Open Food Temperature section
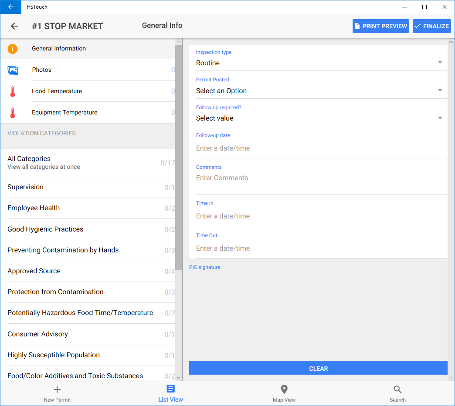The height and width of the screenshot is (406, 455). point(88,91)
